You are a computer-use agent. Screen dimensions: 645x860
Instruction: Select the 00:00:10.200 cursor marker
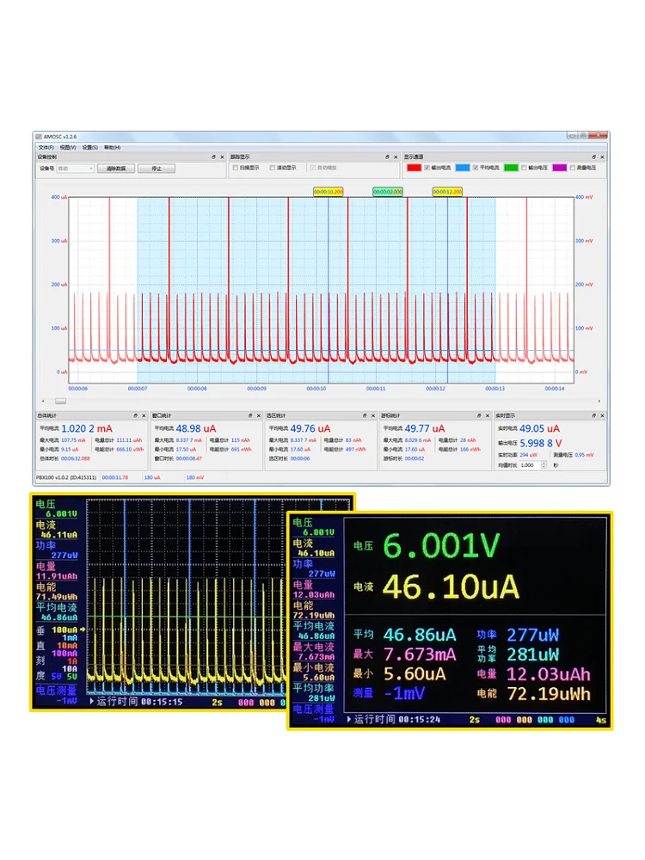point(328,192)
